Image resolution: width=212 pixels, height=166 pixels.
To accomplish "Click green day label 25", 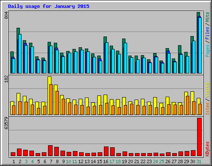I will click(161, 161).
